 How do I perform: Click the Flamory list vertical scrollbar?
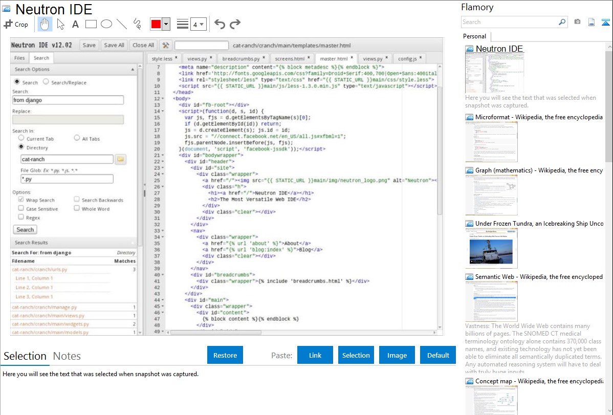coord(609,105)
